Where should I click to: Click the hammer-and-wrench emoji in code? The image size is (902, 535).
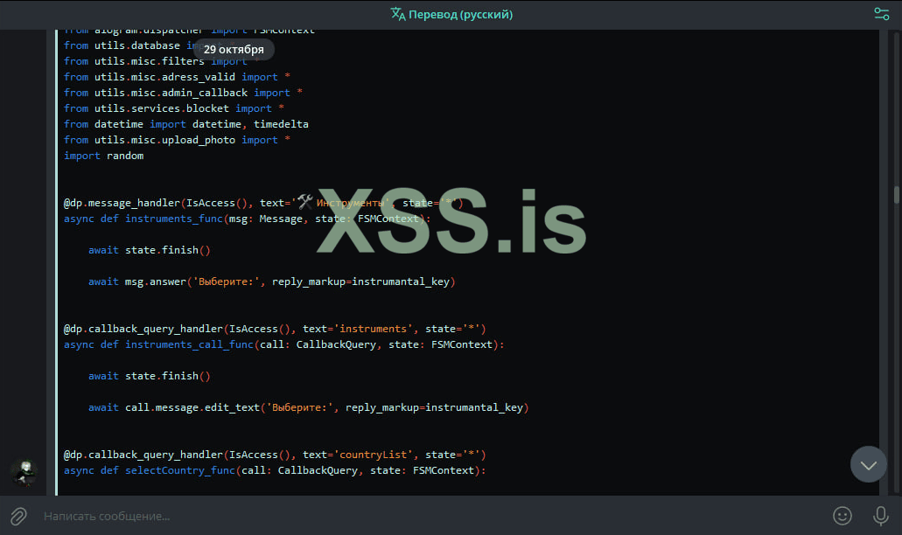point(305,202)
